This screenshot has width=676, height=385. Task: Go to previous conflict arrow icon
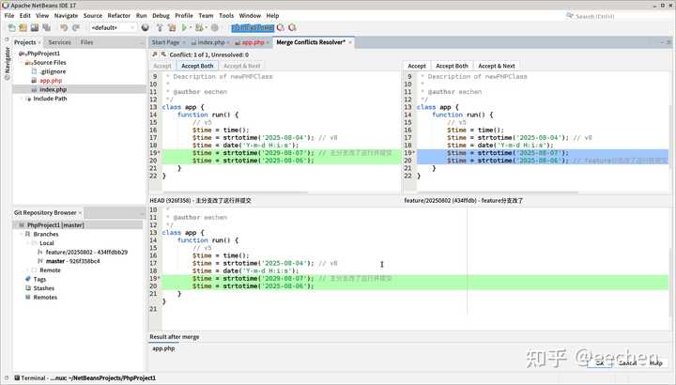click(155, 54)
